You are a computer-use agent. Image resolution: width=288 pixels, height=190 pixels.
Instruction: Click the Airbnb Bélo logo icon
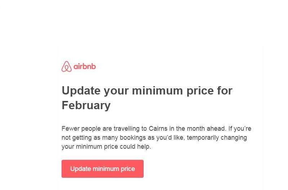point(67,66)
